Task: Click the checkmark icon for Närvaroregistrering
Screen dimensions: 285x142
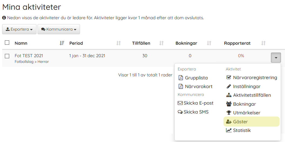Action: pyautogui.click(x=229, y=78)
